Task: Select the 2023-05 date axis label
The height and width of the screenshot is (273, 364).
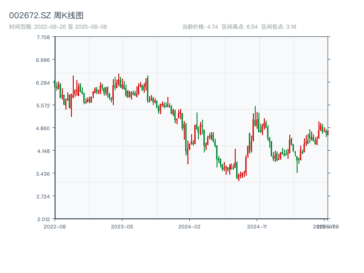Action: coord(122,226)
